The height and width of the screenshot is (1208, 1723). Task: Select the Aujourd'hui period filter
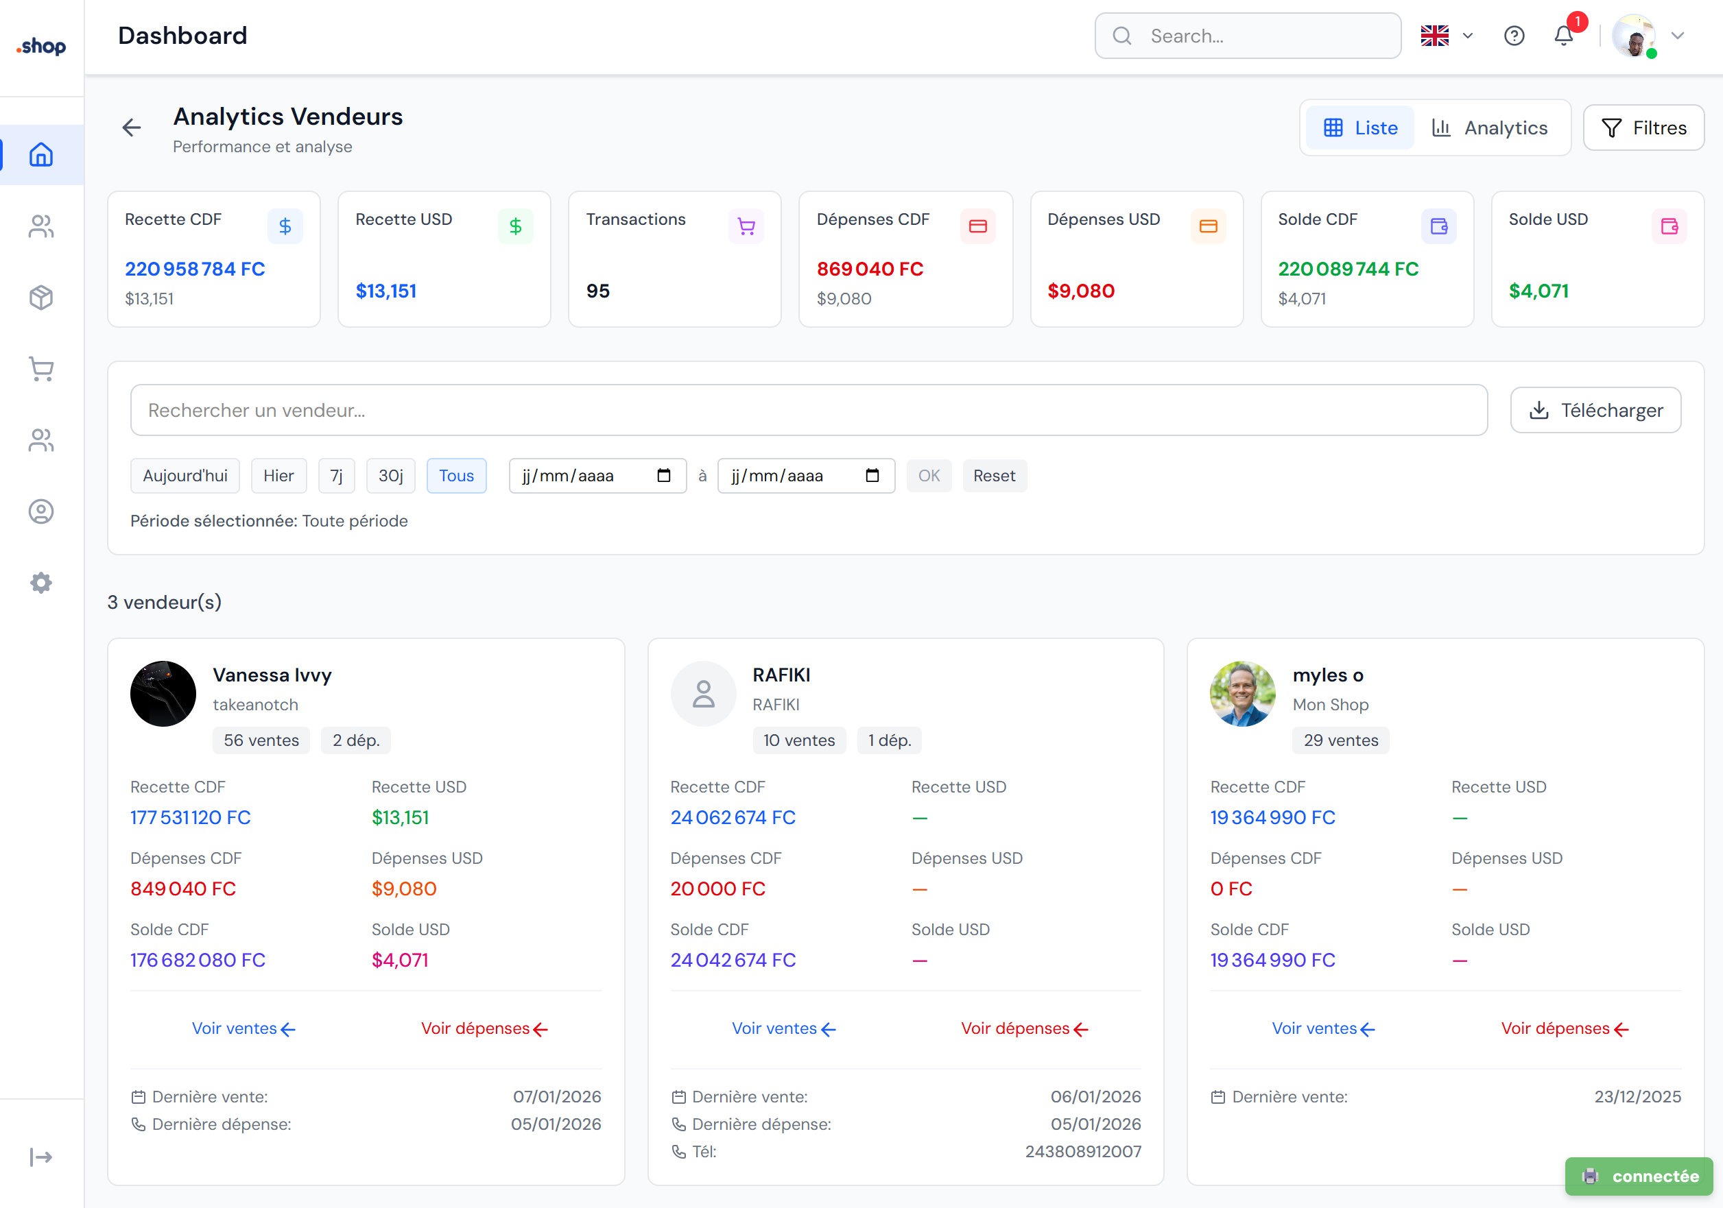185,476
